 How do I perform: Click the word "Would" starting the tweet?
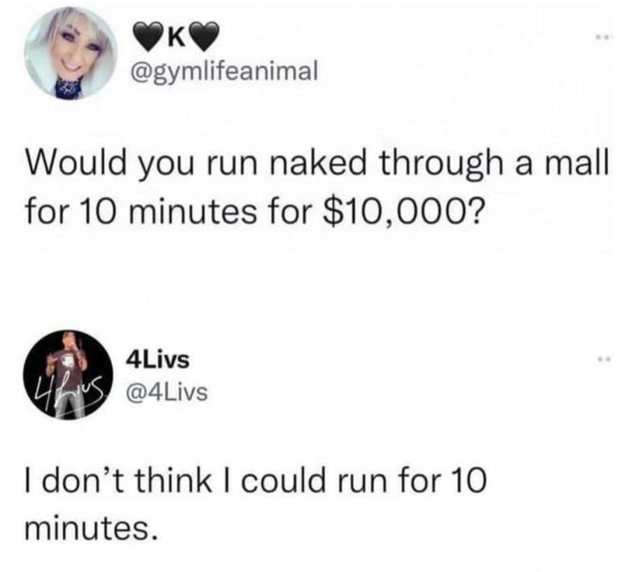coord(75,163)
